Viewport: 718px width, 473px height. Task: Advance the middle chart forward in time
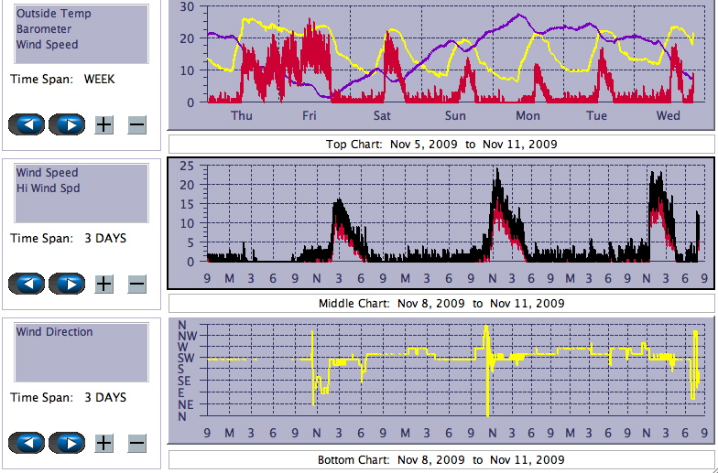(x=66, y=284)
